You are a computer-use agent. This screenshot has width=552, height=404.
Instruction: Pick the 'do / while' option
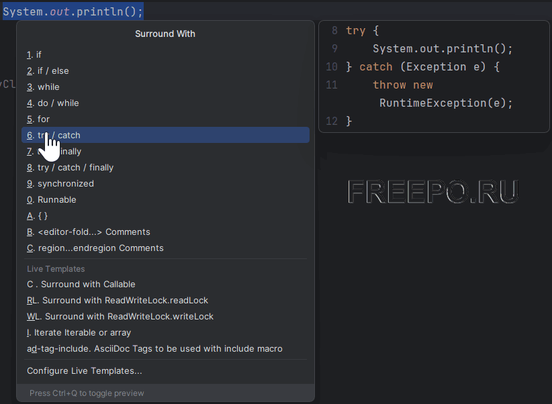pos(53,103)
